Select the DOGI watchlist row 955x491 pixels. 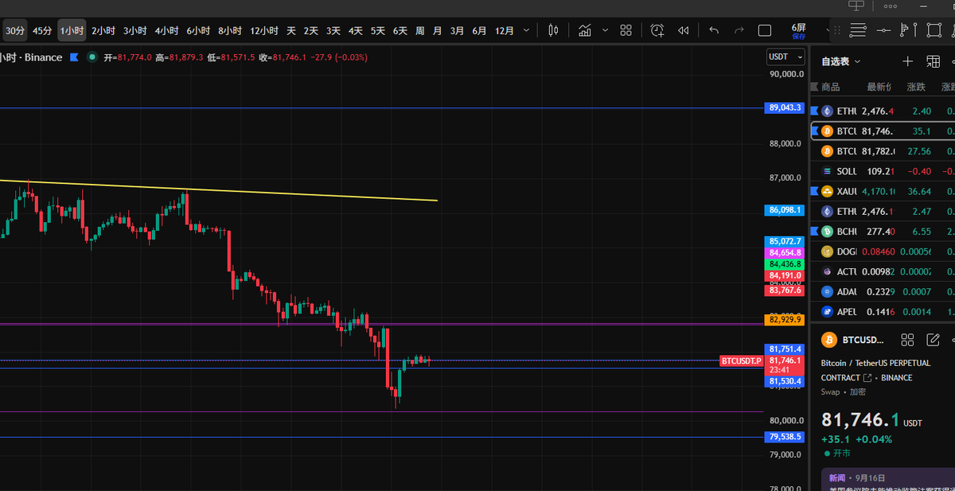pos(883,251)
